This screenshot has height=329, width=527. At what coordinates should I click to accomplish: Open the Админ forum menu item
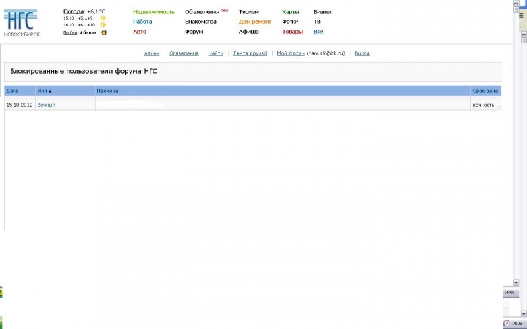tap(152, 53)
